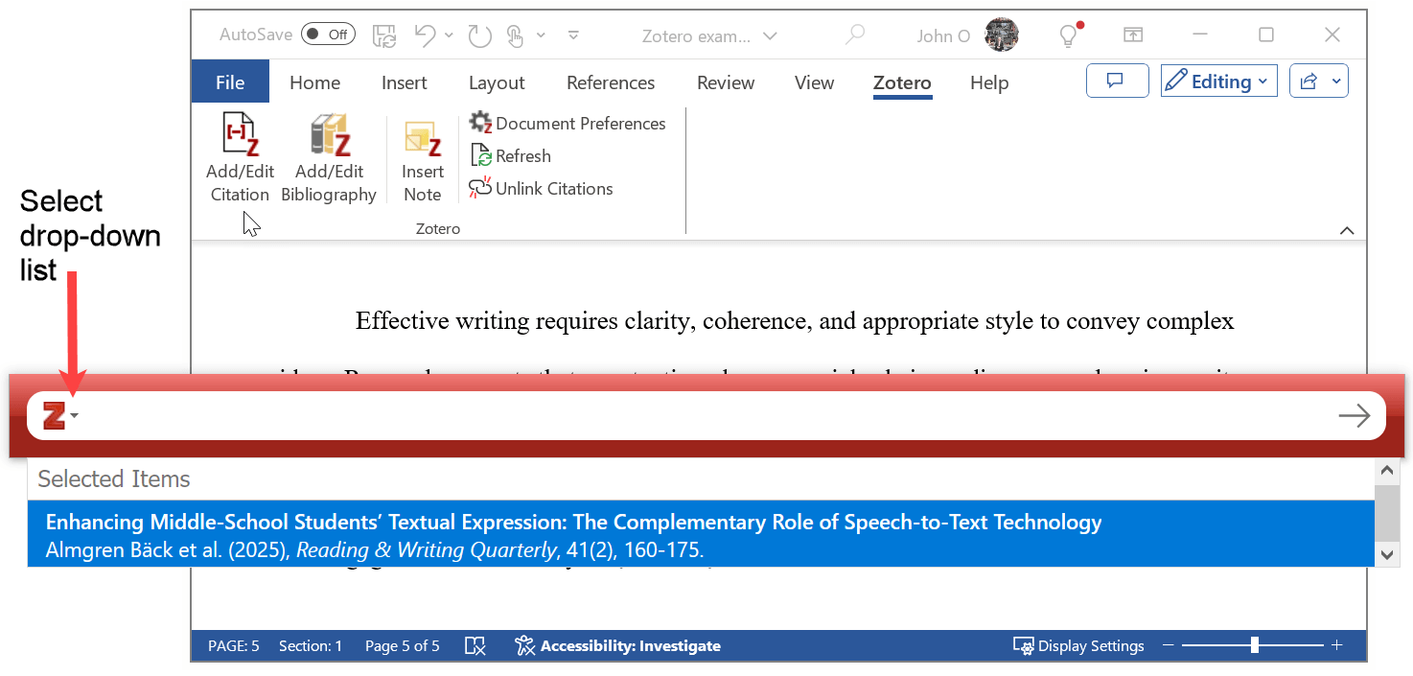Switch to the References tab

[x=611, y=82]
